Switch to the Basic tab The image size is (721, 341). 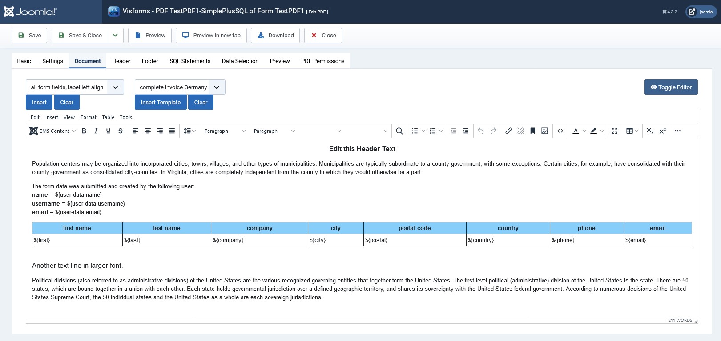point(24,61)
